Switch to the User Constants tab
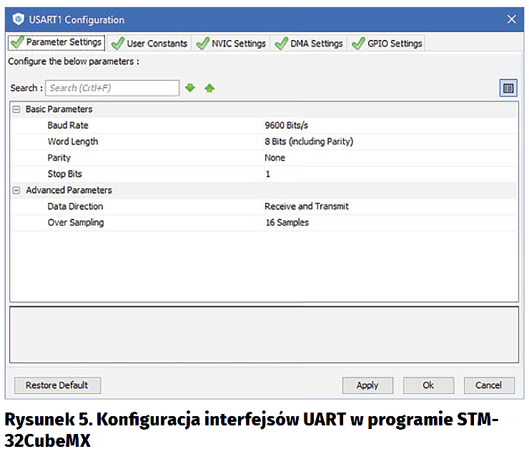The width and height of the screenshot is (529, 454). (150, 43)
